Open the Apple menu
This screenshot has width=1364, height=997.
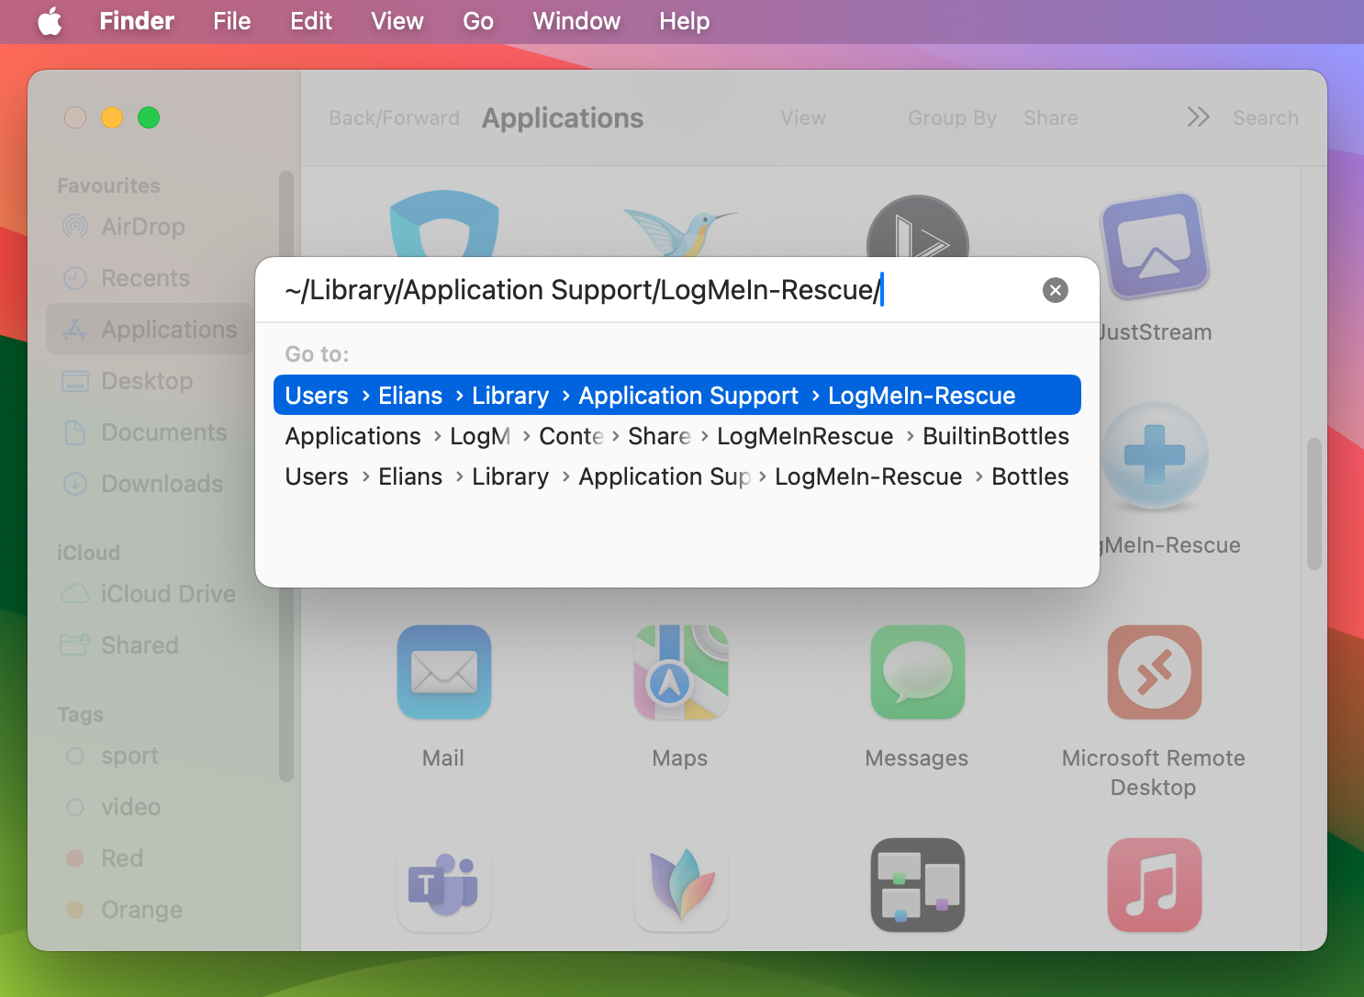pos(50,21)
